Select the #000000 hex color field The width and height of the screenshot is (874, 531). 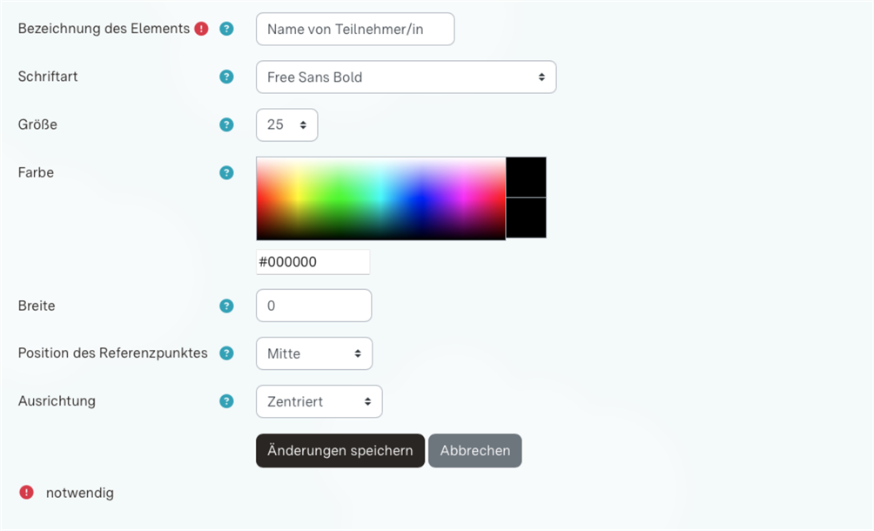point(313,261)
